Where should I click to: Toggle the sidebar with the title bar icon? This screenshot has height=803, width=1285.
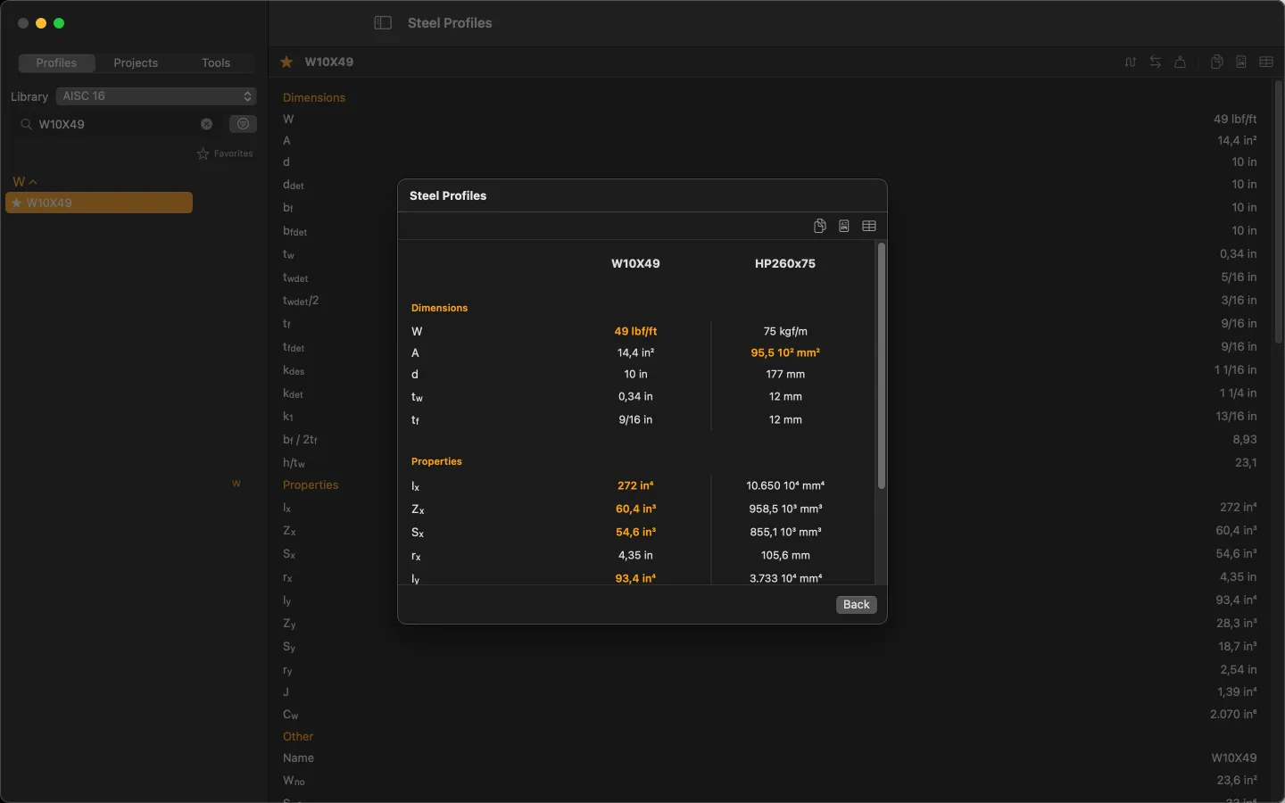tap(383, 23)
